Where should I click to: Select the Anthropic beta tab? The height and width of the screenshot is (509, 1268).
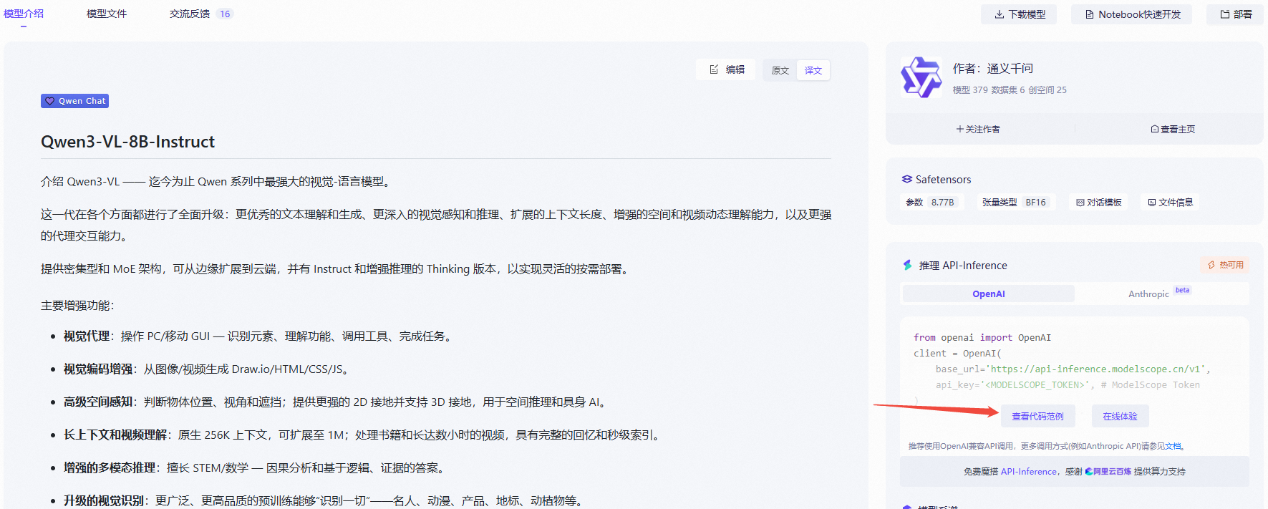1148,294
